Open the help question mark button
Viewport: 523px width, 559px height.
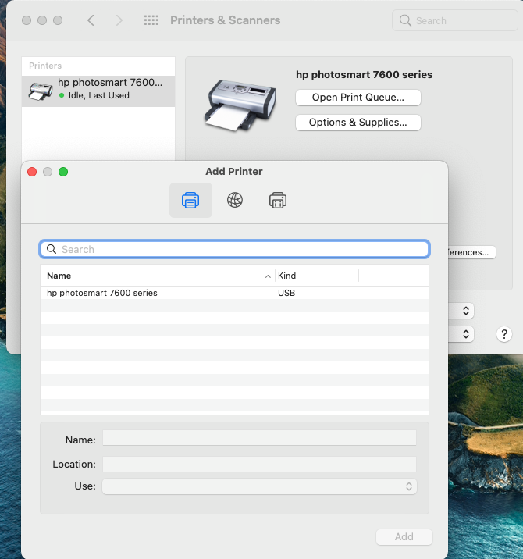tap(504, 334)
